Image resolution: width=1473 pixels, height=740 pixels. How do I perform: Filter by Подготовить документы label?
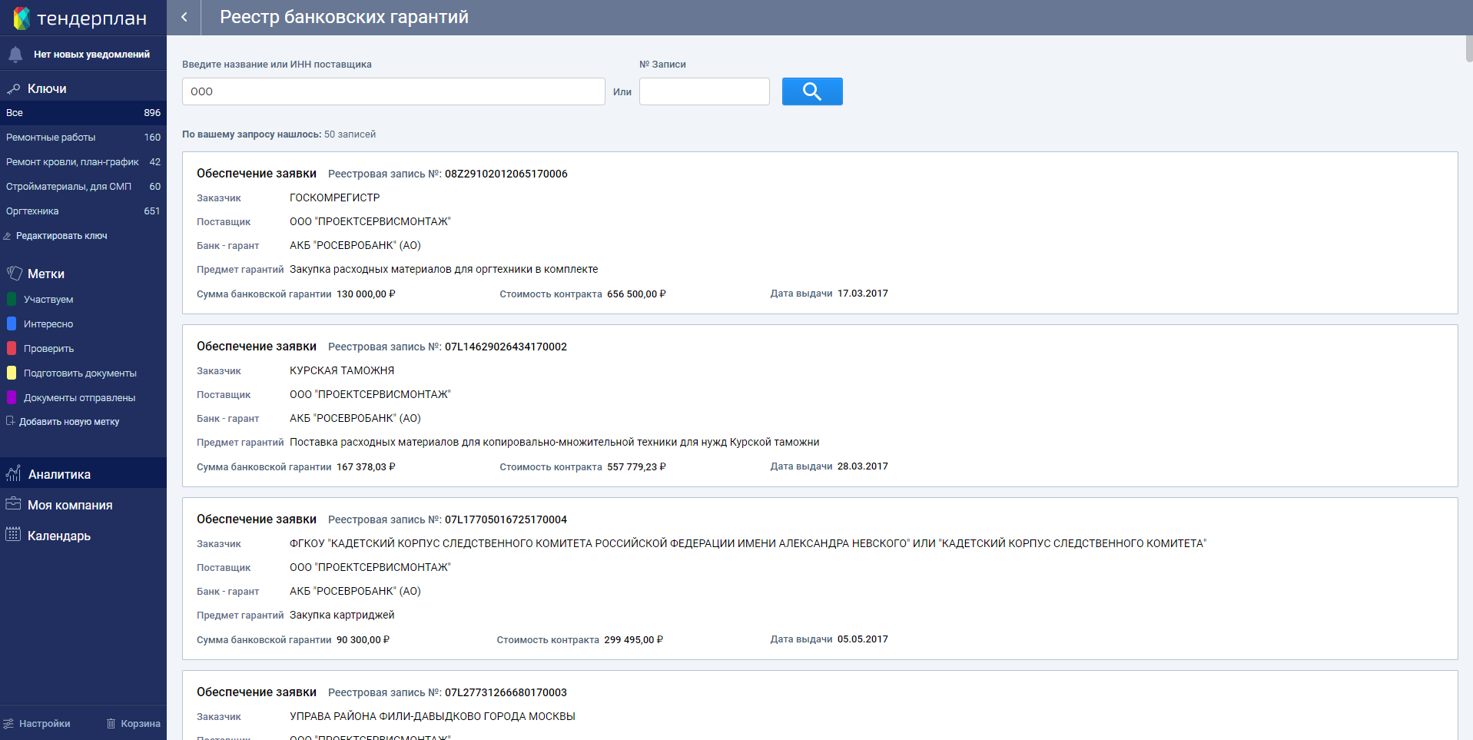pyautogui.click(x=80, y=373)
